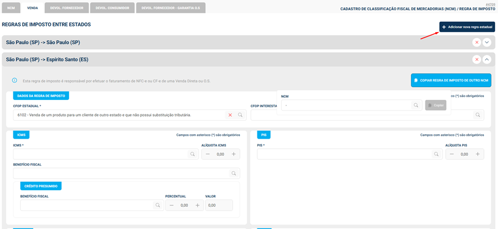Click Copiar regra de imposto de outro NCM
The height and width of the screenshot is (229, 498).
451,80
